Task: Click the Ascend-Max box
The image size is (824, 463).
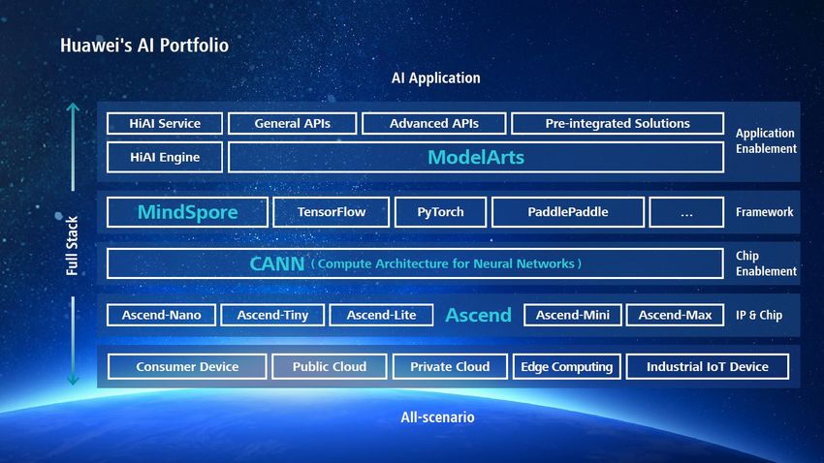Action: click(676, 315)
